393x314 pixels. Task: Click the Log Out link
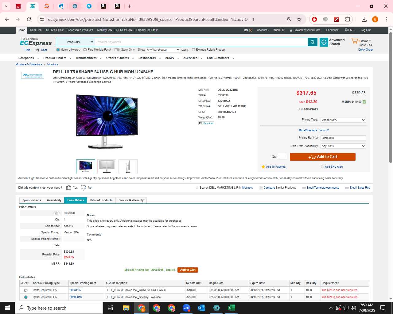coord(365,30)
